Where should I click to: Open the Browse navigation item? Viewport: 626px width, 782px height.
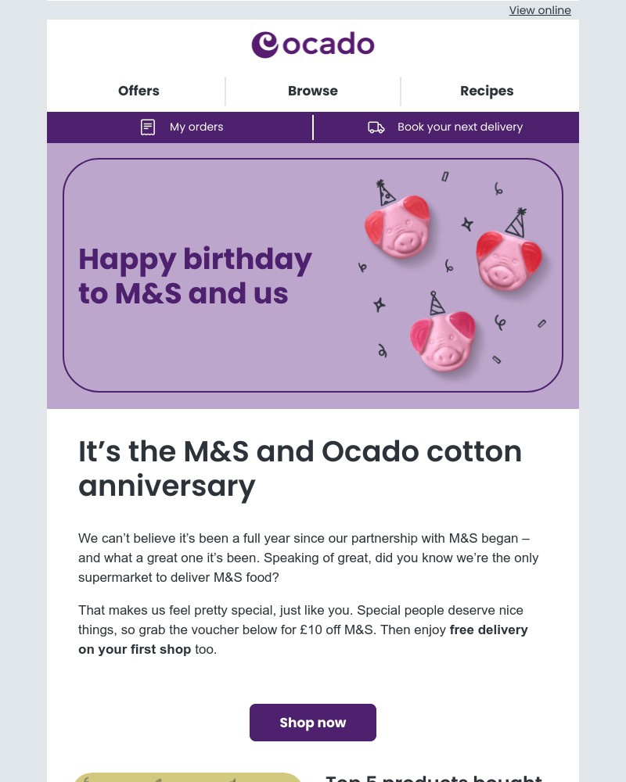point(313,91)
